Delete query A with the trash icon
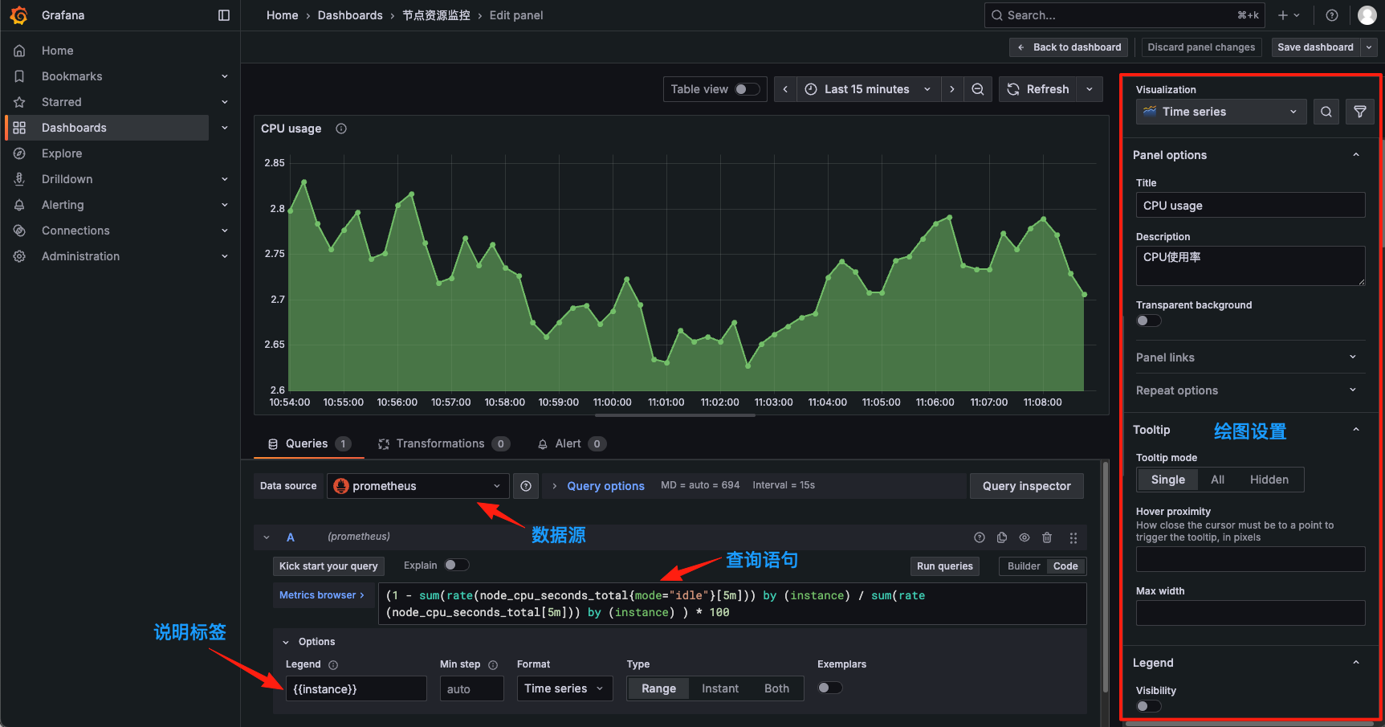The image size is (1385, 727). point(1047,537)
